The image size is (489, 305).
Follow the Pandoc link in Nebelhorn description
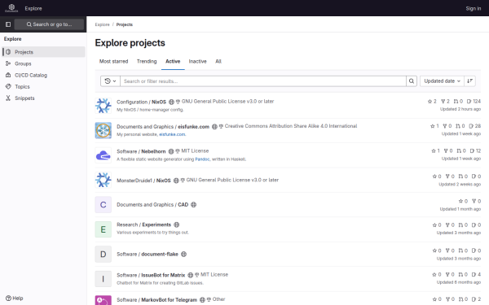(x=202, y=159)
